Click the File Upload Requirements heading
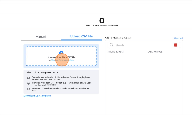The width and height of the screenshot is (192, 117). [42, 72]
